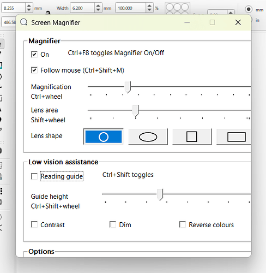This screenshot has width=266, height=273.
Task: Decrease the 8.255 value stepper
Action: 29,10
